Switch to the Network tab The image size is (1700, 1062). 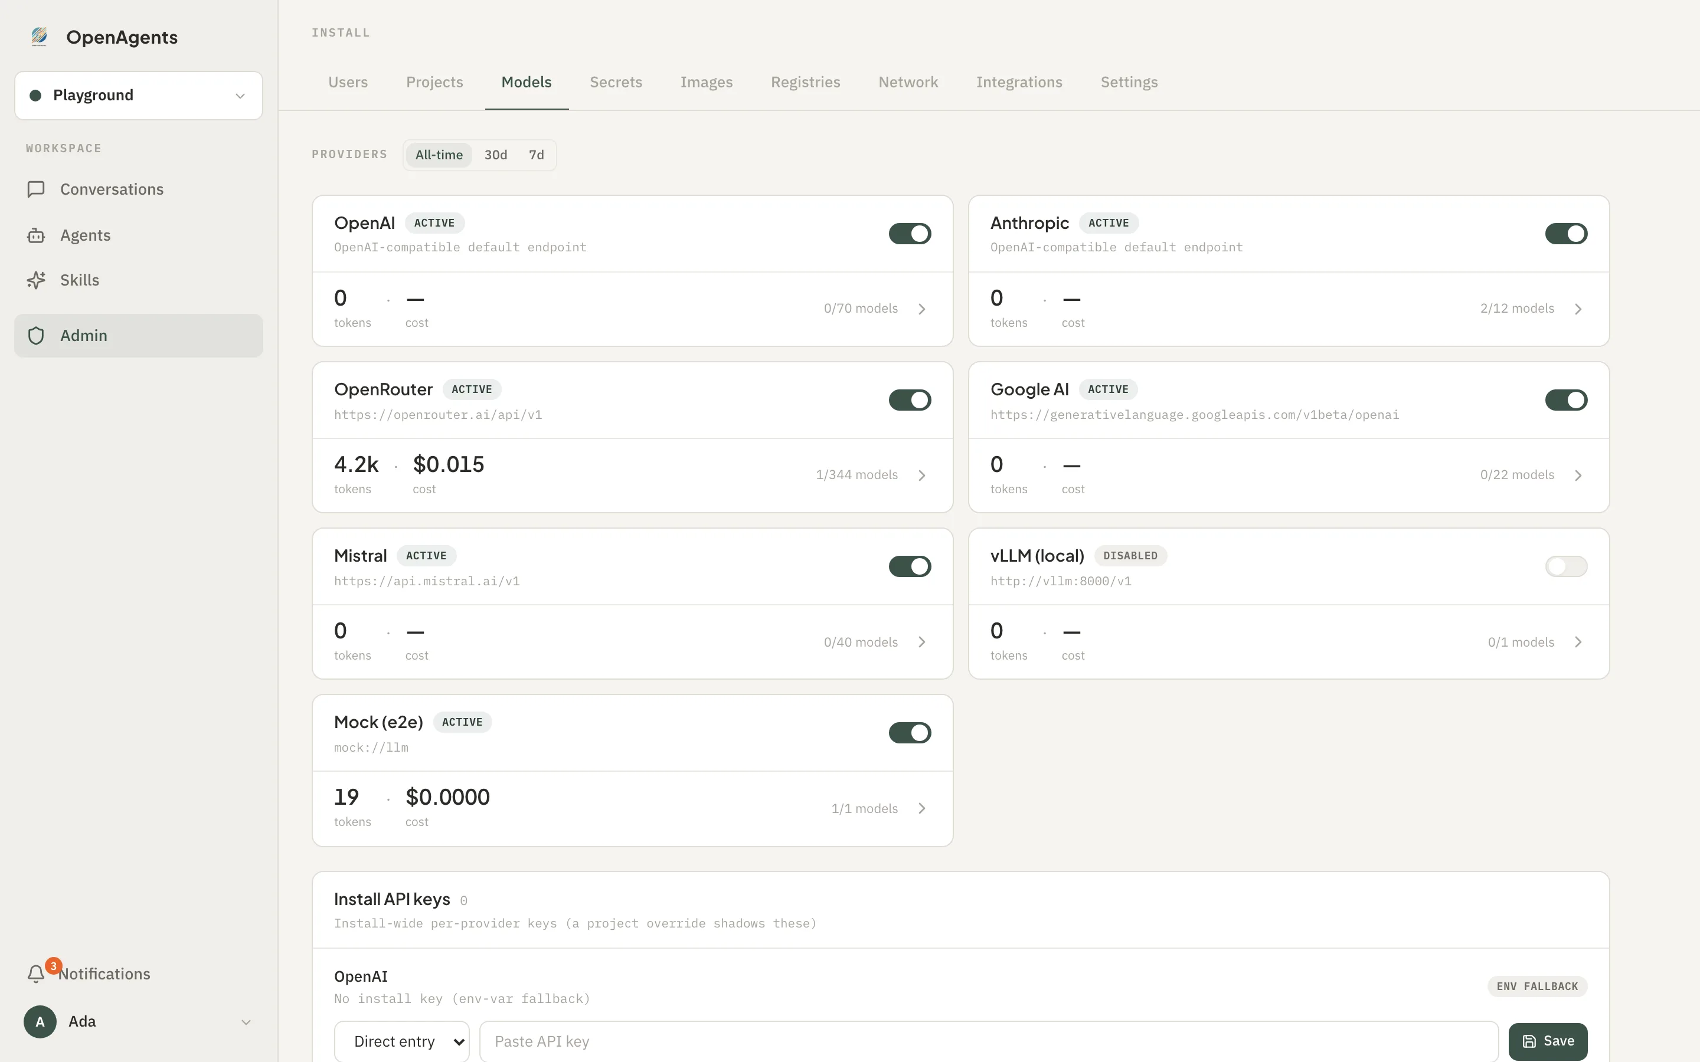click(908, 82)
